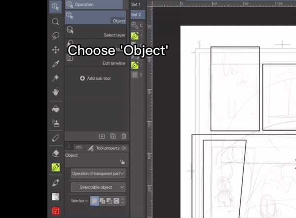This screenshot has height=218, width=296.
Task: Expand the Selectable object dropdown
Action: 98,187
